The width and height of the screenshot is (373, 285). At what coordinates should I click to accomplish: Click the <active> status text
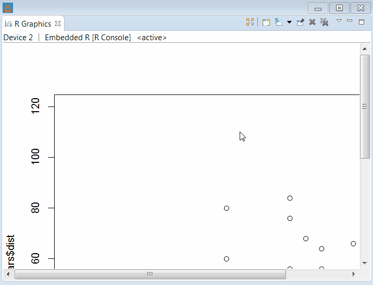152,38
